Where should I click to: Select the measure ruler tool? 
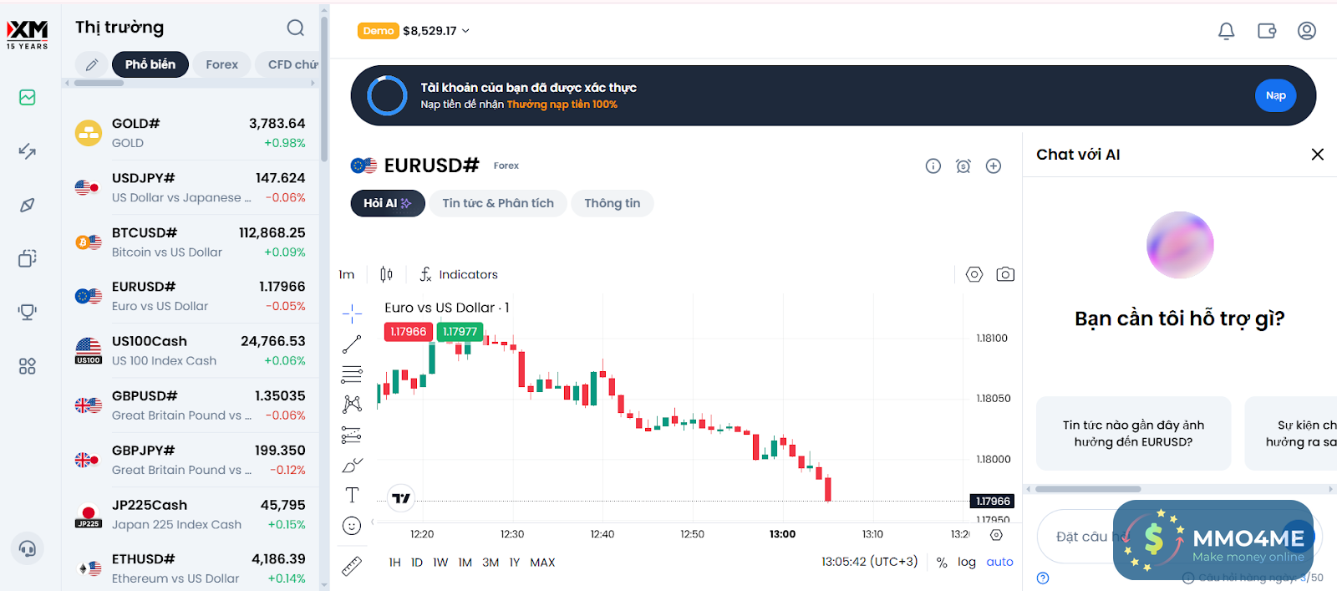(x=352, y=566)
